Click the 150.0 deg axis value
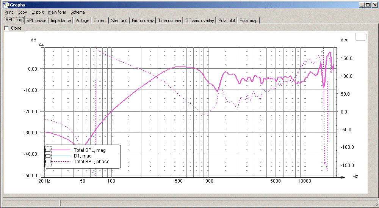 click(346, 58)
